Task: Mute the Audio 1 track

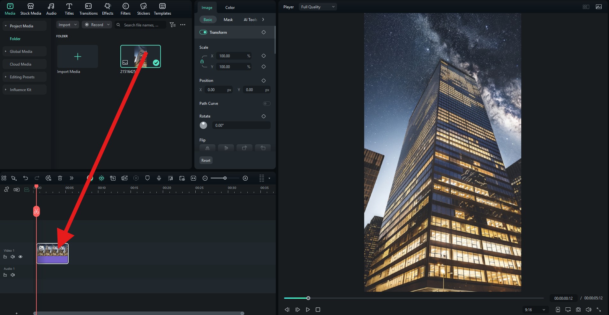Action: (13, 275)
